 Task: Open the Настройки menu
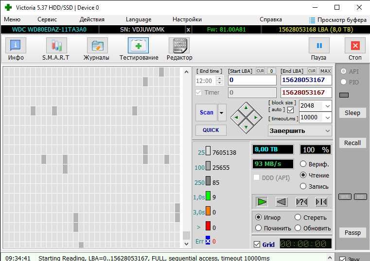[187, 19]
